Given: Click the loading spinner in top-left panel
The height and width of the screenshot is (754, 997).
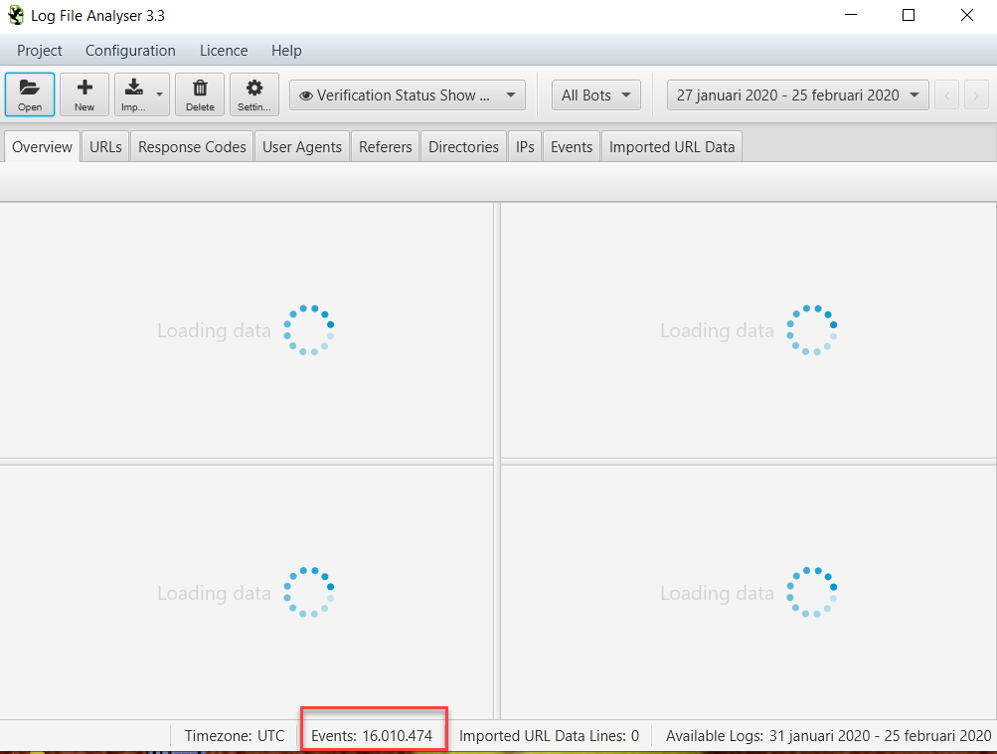Looking at the screenshot, I should pos(308,329).
